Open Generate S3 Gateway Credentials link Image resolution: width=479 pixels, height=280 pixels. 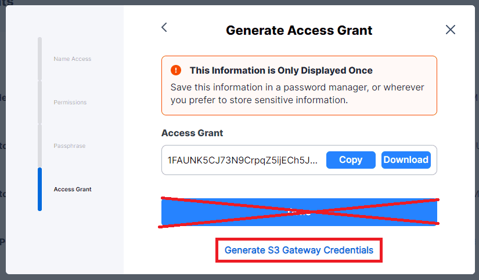(x=299, y=250)
